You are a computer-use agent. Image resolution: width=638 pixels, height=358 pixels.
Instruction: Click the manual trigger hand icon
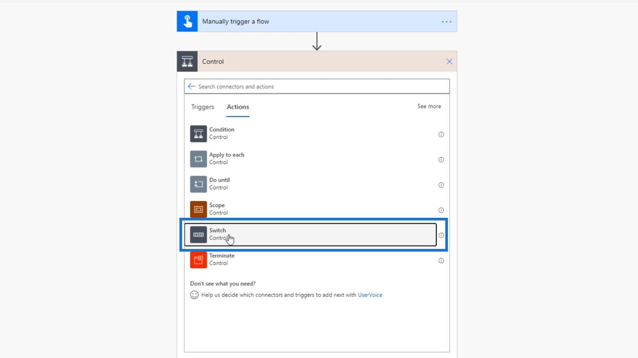click(x=187, y=21)
